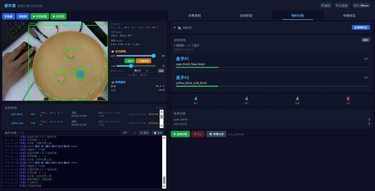375x191 pixels.
Task: Click the 重置全部 reset all button
Action: tap(216, 134)
